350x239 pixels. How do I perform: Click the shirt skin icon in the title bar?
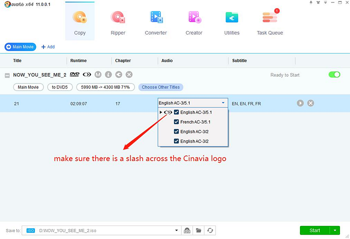click(x=318, y=2)
